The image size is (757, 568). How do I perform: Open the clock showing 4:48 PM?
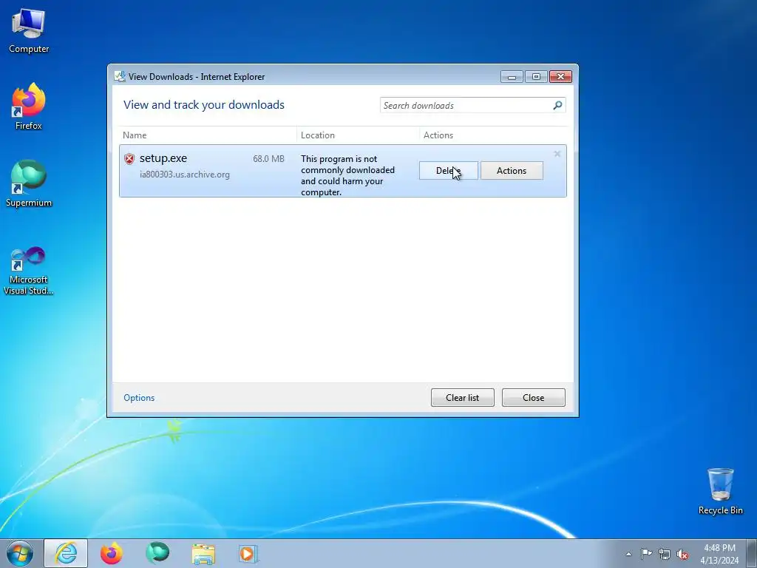tap(719, 554)
